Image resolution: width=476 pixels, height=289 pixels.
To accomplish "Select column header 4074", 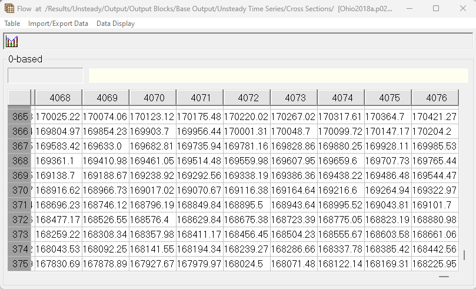I will pyautogui.click(x=341, y=98).
